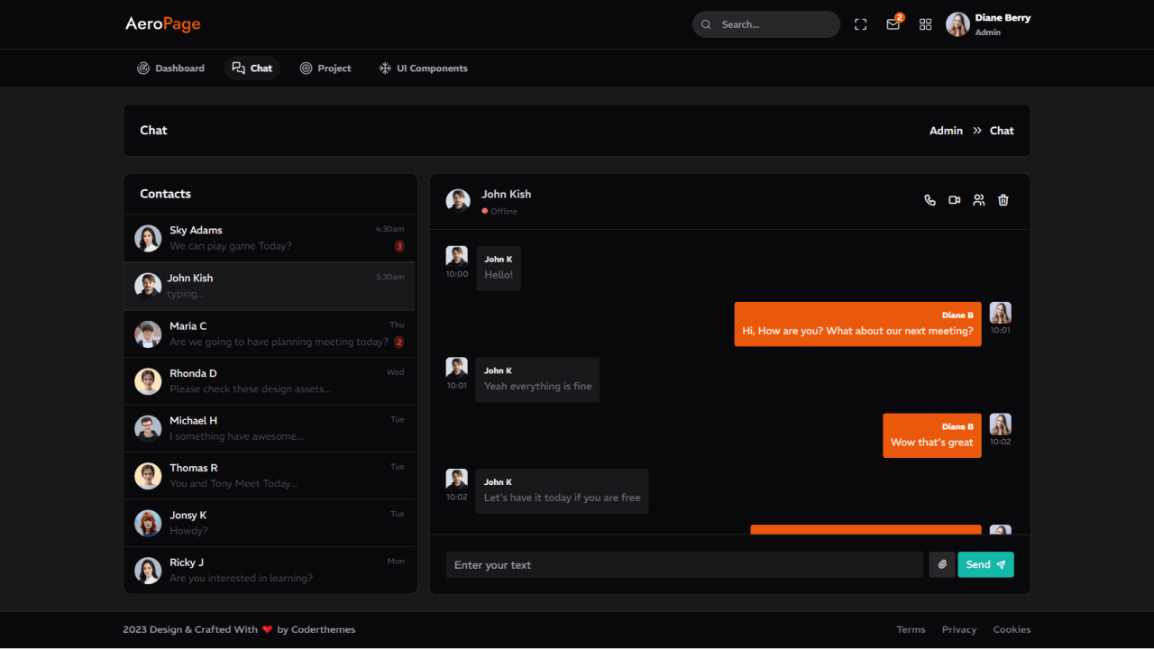1154x649 pixels.
Task: Click the Admin breadcrumb link
Action: click(x=946, y=131)
